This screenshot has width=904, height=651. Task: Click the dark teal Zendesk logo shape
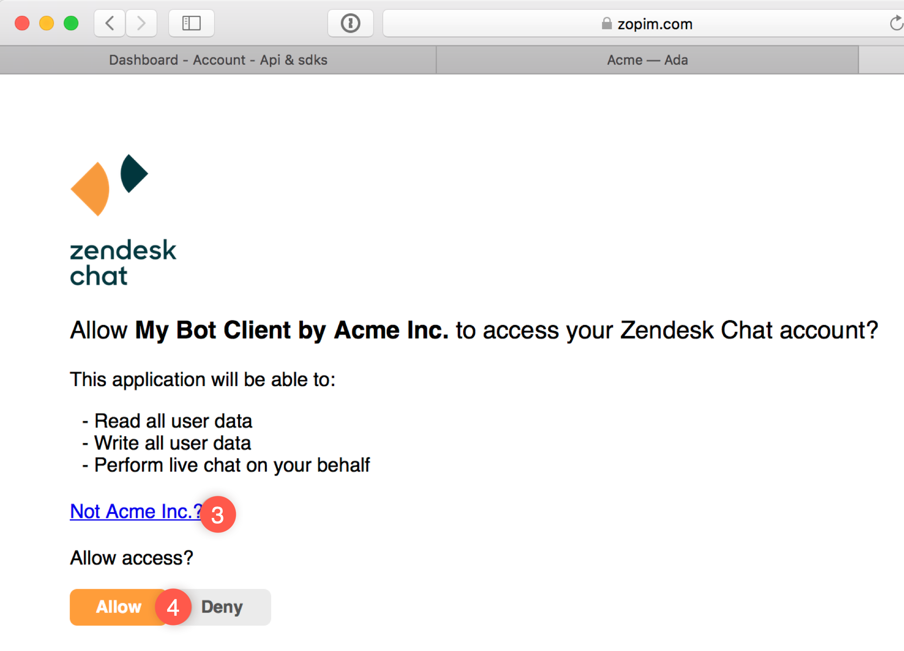[133, 173]
